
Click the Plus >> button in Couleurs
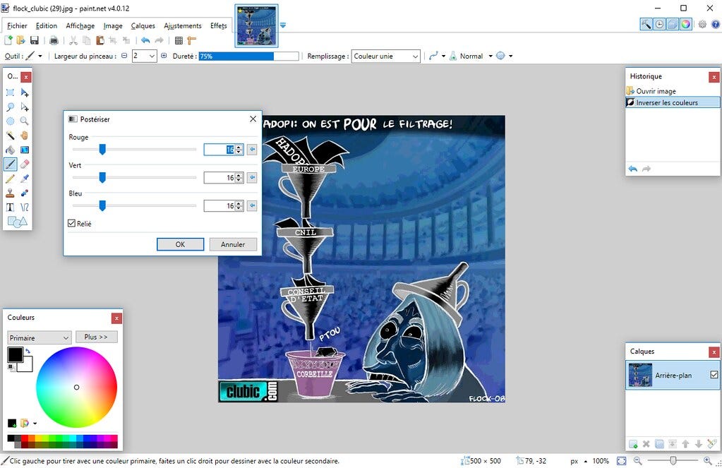coord(96,337)
